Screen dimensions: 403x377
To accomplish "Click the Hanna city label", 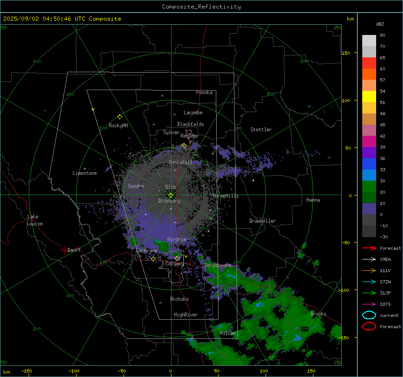I will click(313, 199).
